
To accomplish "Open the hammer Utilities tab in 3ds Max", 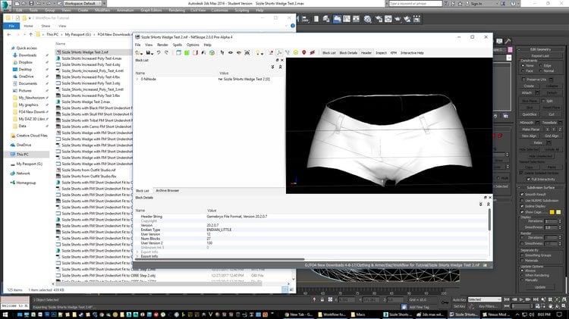I will (508, 42).
